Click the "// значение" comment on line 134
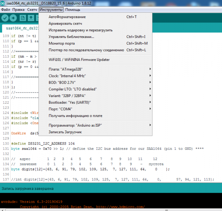 (24, 164)
